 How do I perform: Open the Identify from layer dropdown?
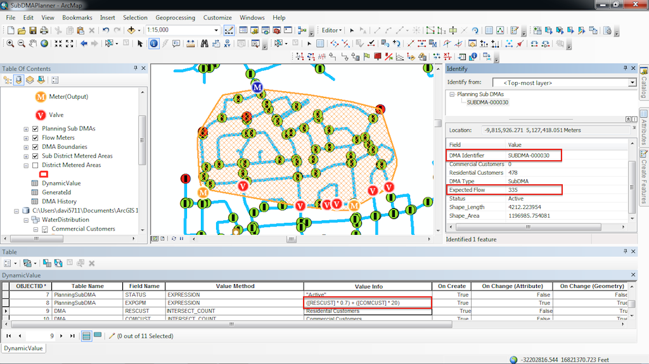(632, 82)
